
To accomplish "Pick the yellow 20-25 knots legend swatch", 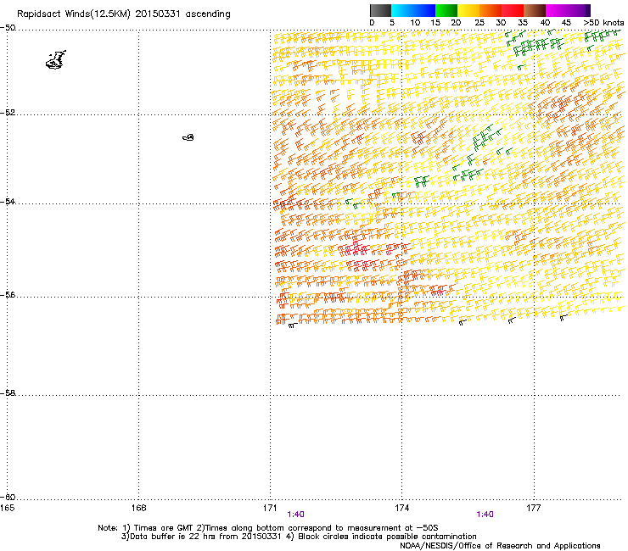I will pyautogui.click(x=468, y=10).
